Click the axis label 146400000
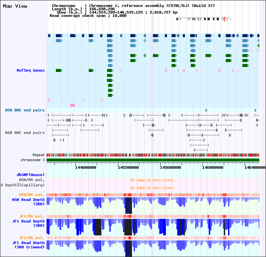The image size is (266, 257). [255, 167]
